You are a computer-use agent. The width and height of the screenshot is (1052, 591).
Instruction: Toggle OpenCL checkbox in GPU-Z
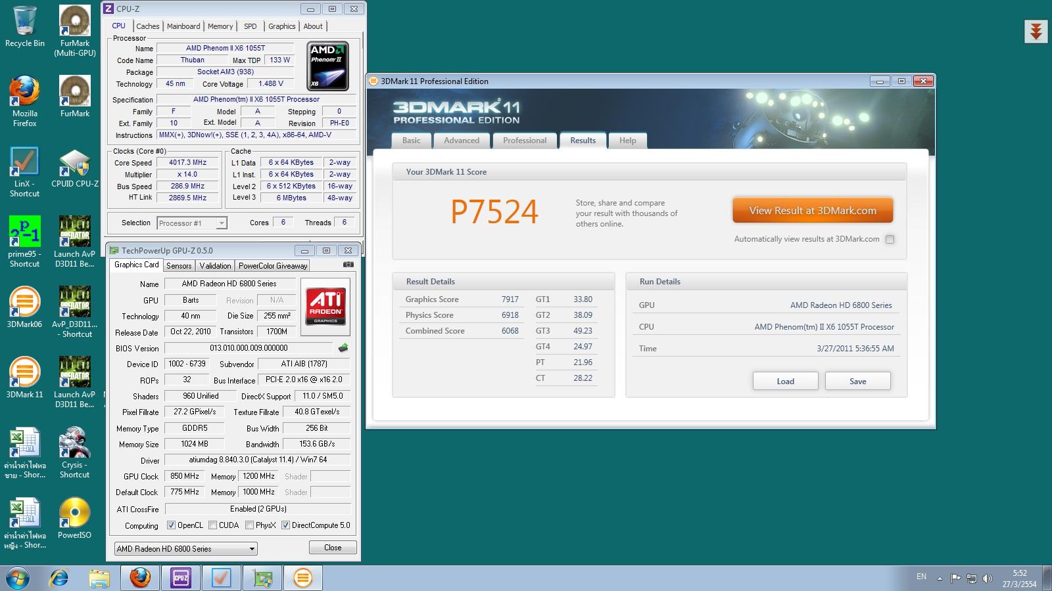171,525
